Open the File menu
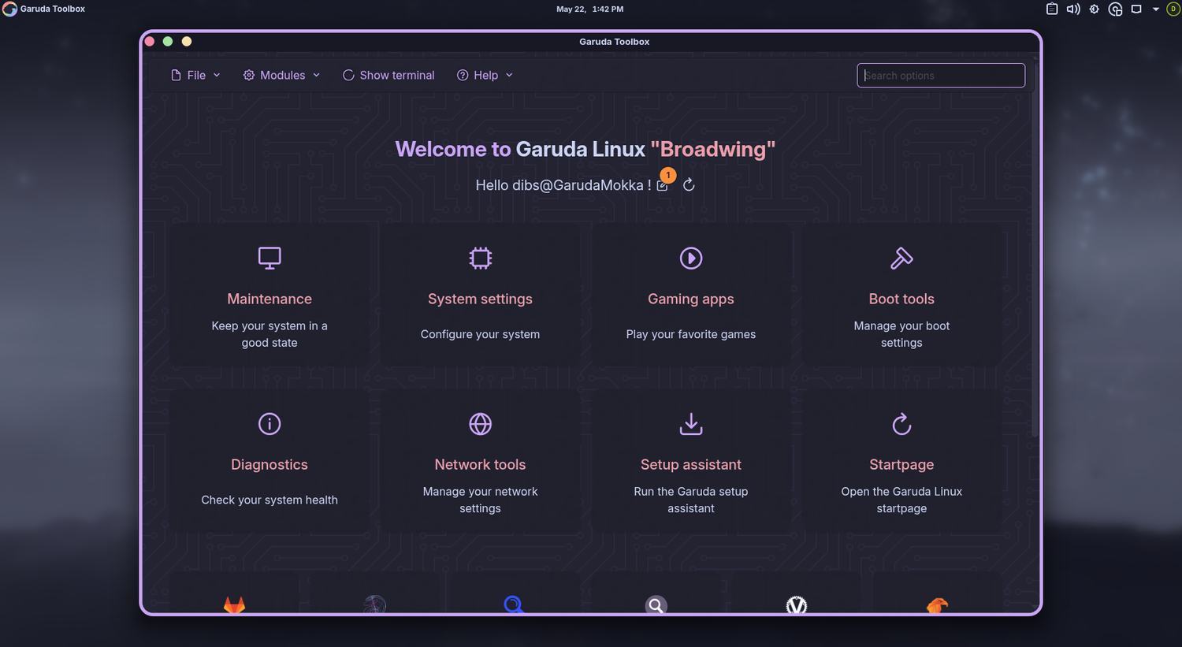This screenshot has height=647, width=1182. (196, 75)
